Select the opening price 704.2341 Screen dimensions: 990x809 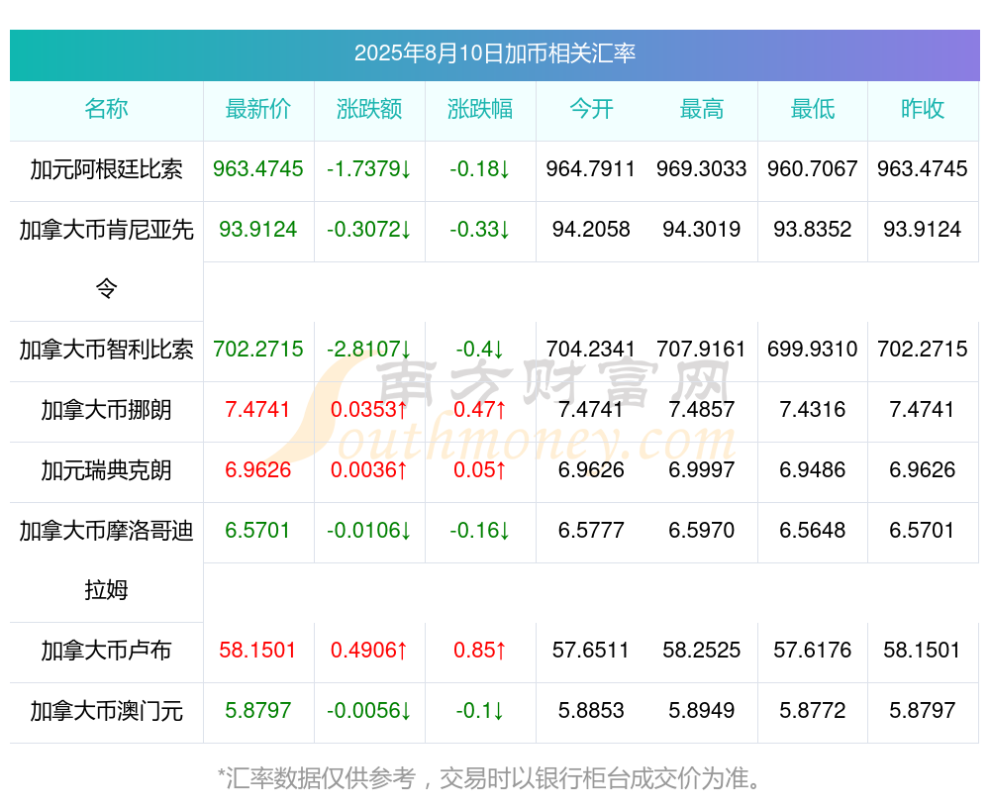tap(591, 350)
